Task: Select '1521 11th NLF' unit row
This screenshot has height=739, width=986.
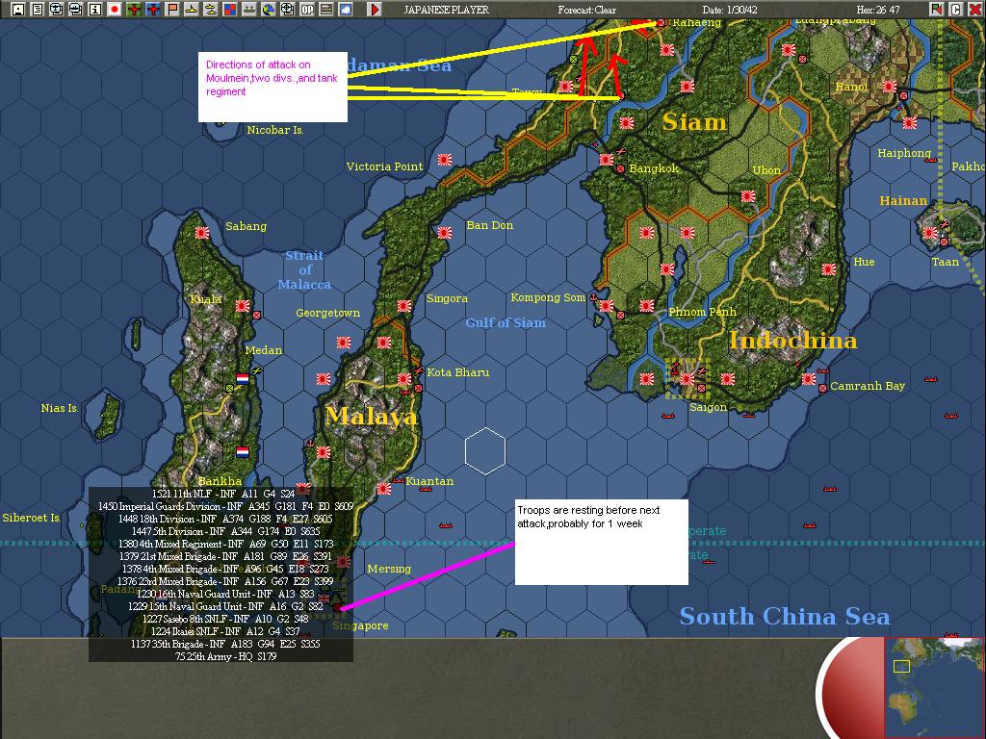Action: pos(223,494)
